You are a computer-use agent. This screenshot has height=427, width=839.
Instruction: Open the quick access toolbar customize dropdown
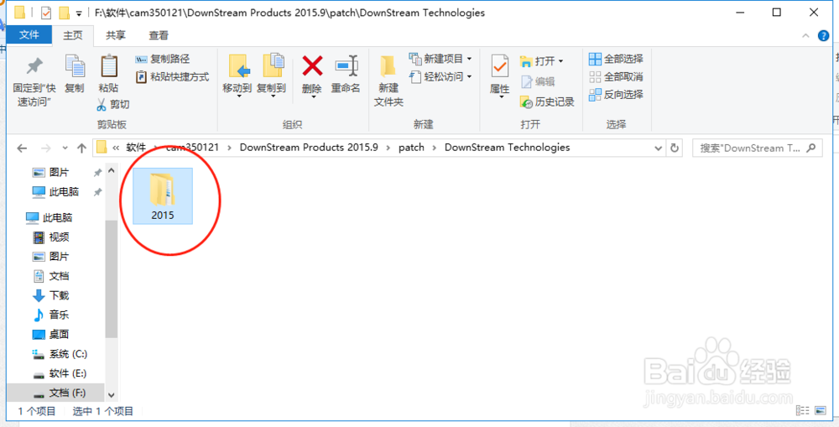[79, 13]
